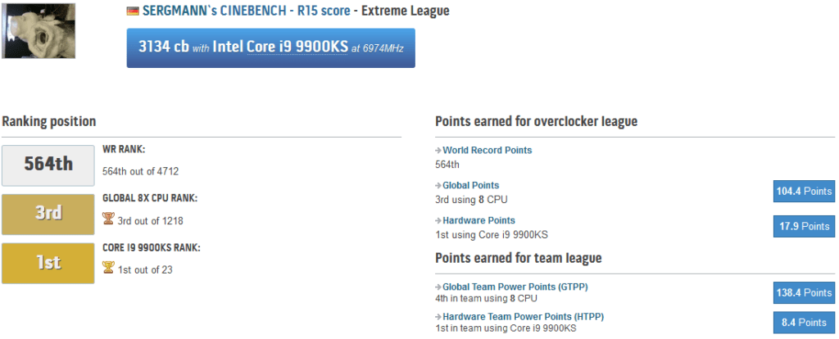The width and height of the screenshot is (839, 339).
Task: Click the arrow icon before World Record Points
Action: pos(438,151)
